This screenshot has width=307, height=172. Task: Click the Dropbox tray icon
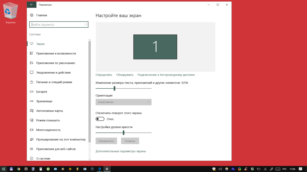252,169
